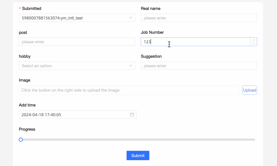Click the 'Progress' label text
The height and width of the screenshot is (166, 277).
27,129
